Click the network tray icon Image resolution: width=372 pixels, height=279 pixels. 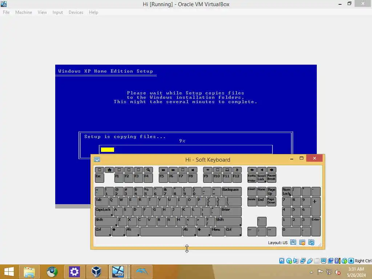[329, 272]
